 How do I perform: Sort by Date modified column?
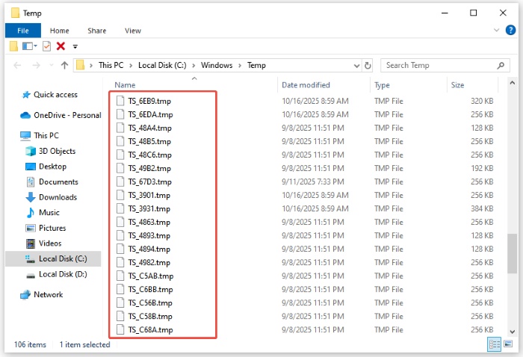[x=306, y=85]
